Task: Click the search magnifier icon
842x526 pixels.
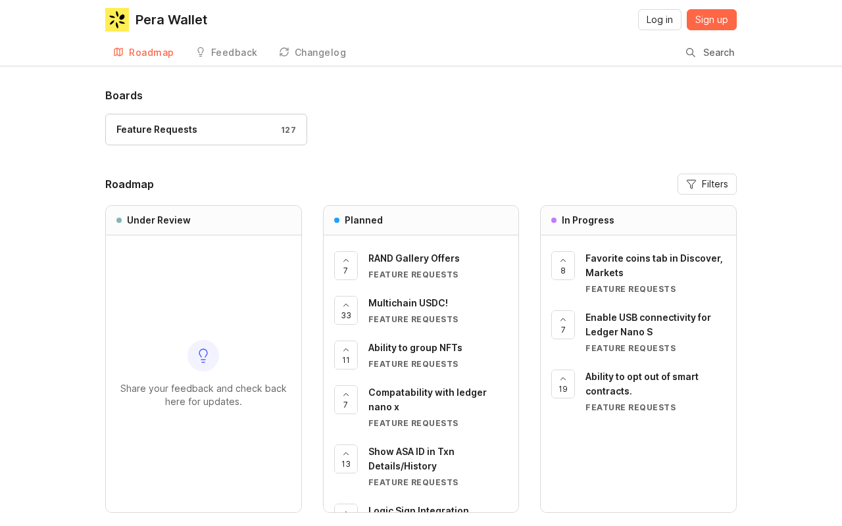Action: (691, 53)
